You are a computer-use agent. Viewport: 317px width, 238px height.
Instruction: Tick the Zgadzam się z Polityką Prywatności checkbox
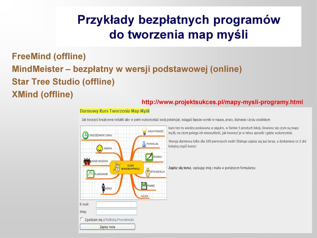click(82, 219)
